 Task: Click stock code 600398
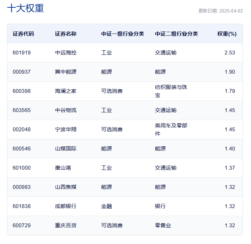tap(22, 91)
